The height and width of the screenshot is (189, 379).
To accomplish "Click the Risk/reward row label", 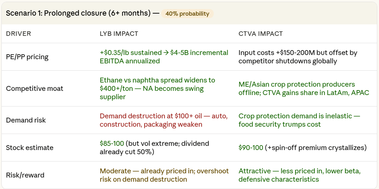I will click(25, 175).
